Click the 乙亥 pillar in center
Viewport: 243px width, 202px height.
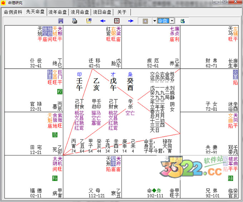[96, 84]
